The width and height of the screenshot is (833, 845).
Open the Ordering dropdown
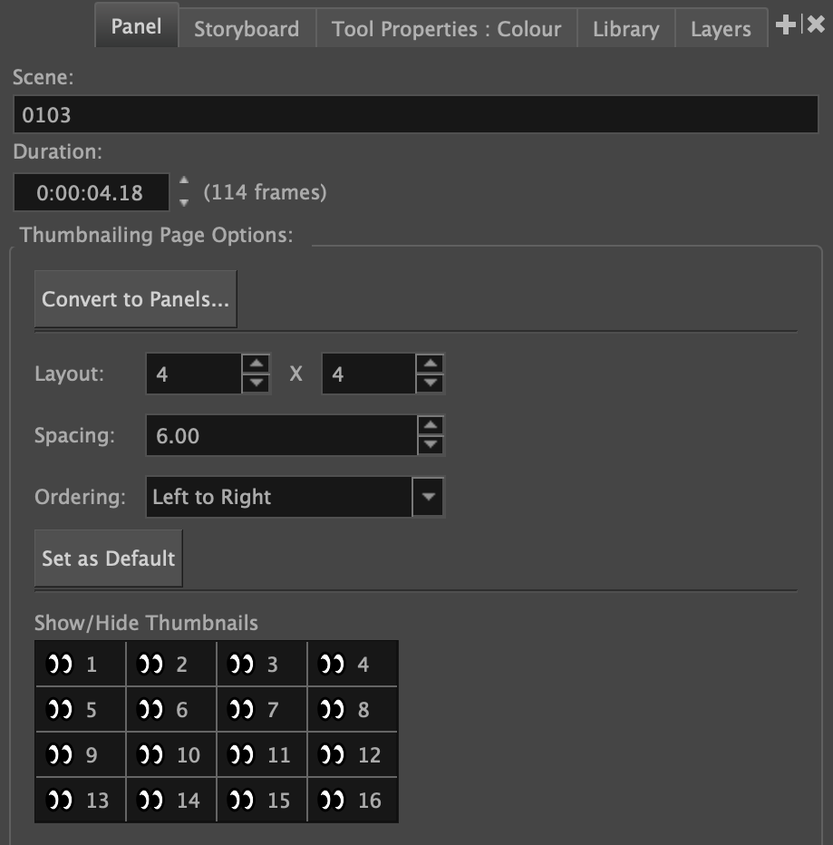(428, 497)
